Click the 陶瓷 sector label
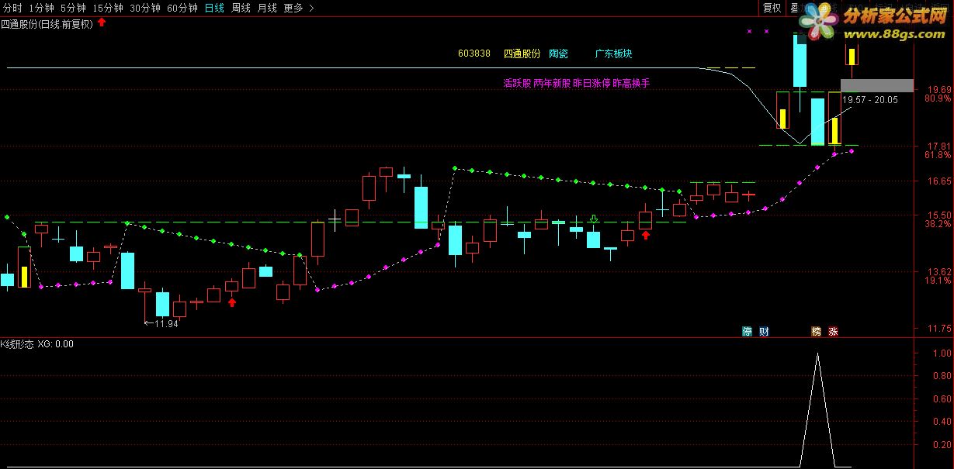Screen dimensions: 954x469 pos(558,53)
